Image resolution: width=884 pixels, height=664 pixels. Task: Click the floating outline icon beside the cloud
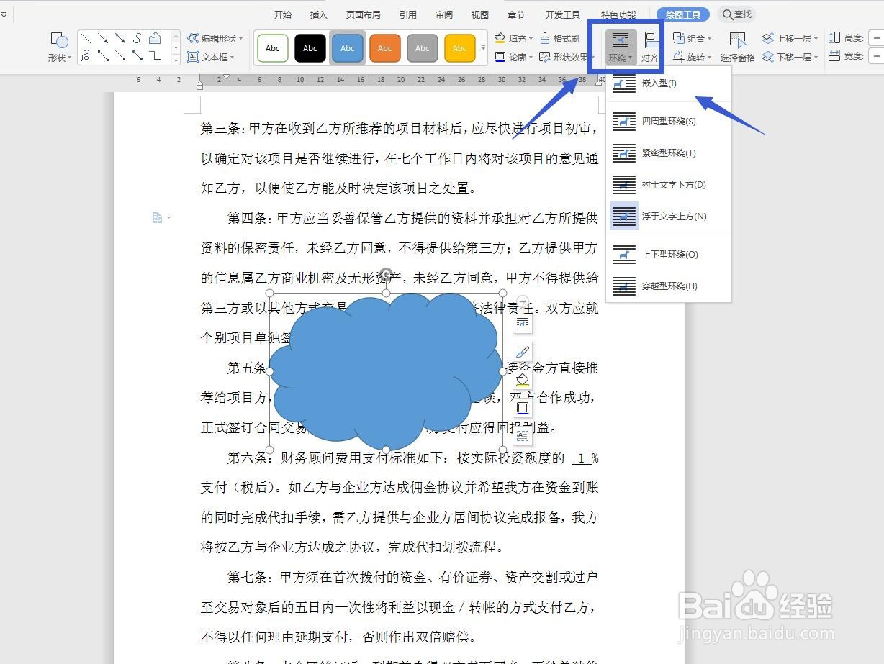coord(523,408)
